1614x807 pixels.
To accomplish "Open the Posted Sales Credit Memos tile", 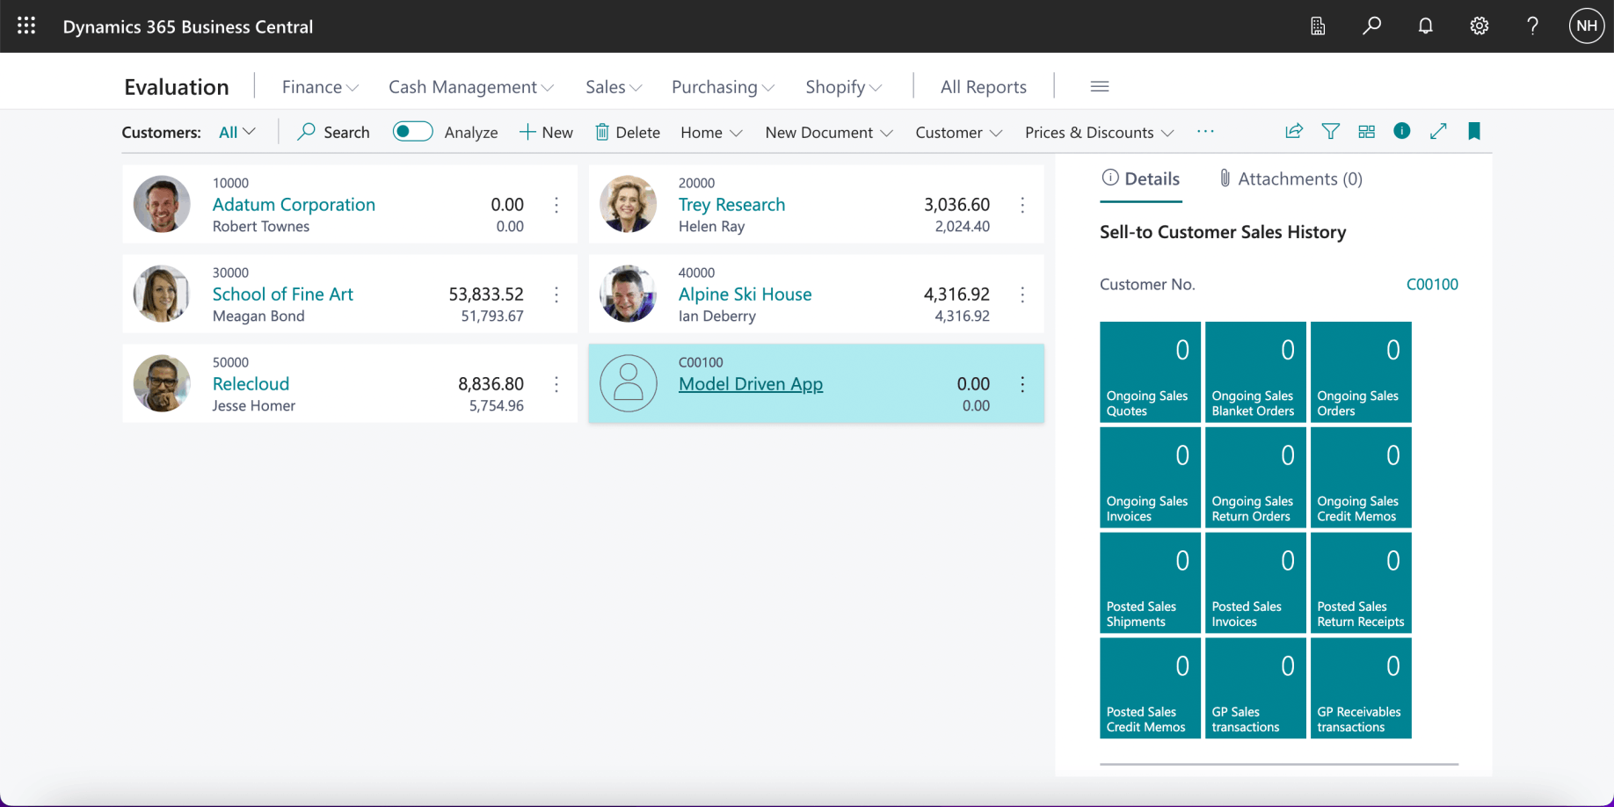I will pos(1150,688).
